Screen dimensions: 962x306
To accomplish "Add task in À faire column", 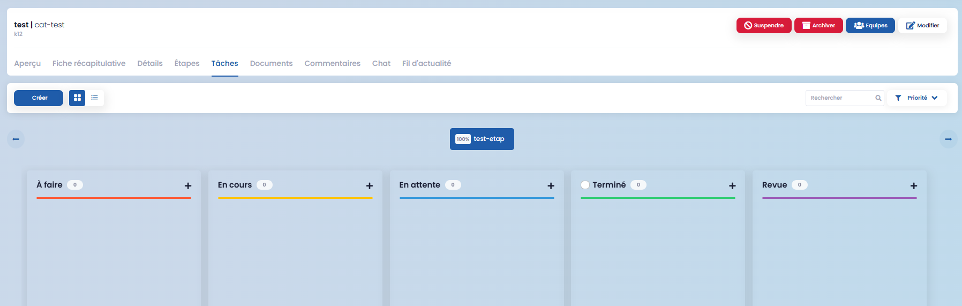I will coord(188,186).
